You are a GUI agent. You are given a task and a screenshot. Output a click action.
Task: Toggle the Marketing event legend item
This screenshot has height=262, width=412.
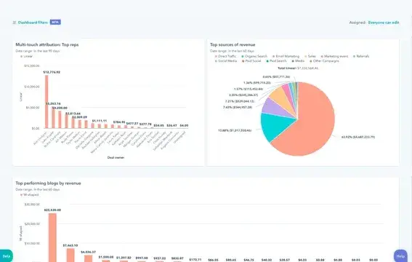pyautogui.click(x=334, y=56)
